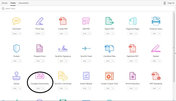Select the Action Wizard icon

(x=86, y=76)
